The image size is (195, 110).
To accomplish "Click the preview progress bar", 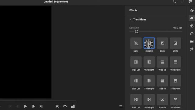I will pyautogui.click(x=38, y=101).
